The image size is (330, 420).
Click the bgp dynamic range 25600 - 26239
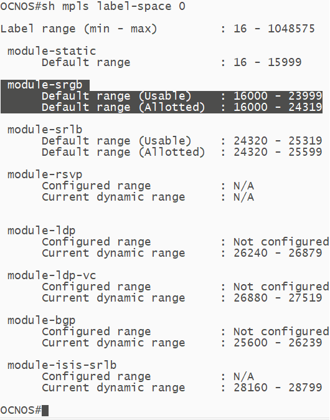(278, 343)
